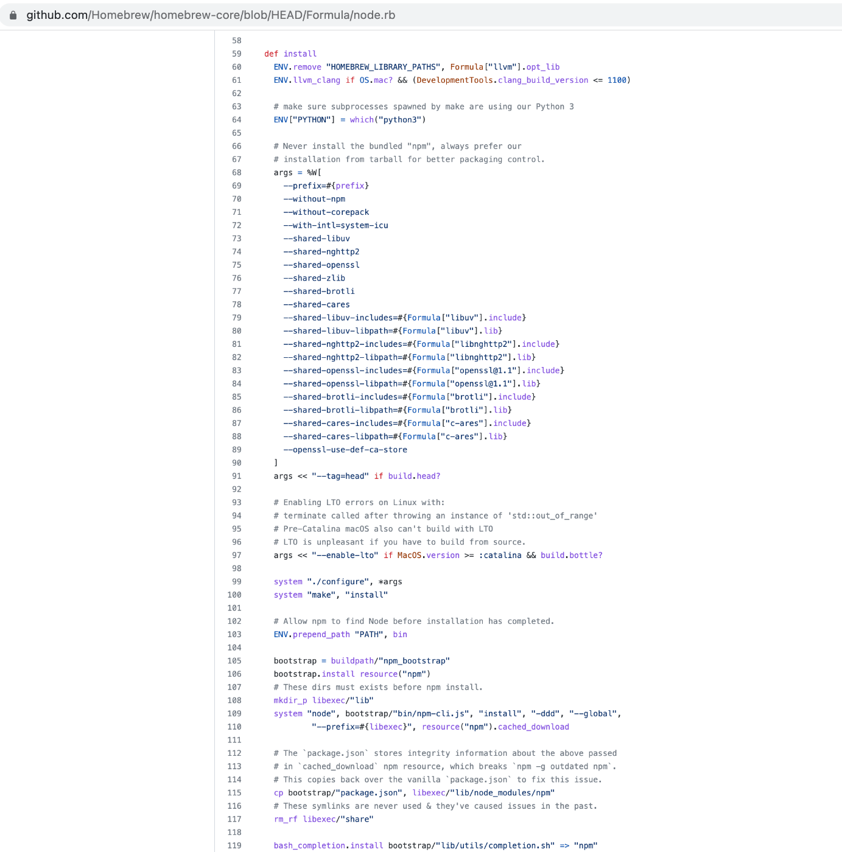
Task: Click '--prefix=#{prefix}' on line 69
Action: [326, 186]
